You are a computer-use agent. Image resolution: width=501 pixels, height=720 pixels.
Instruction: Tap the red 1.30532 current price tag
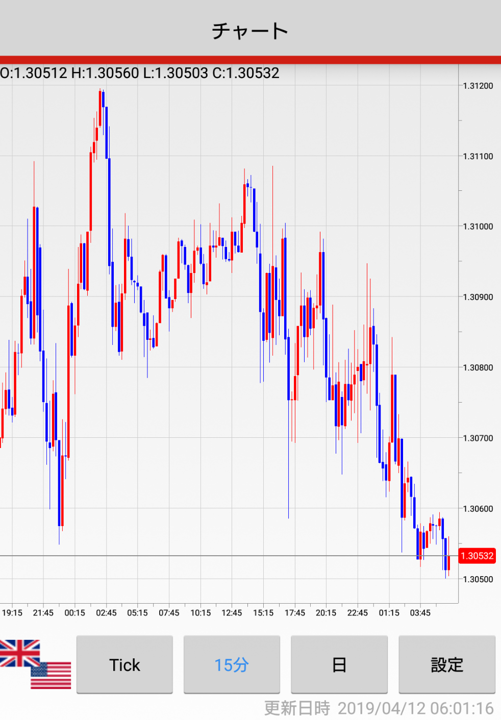(x=477, y=556)
